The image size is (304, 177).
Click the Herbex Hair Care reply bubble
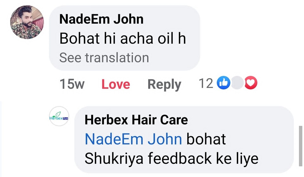[184, 139]
